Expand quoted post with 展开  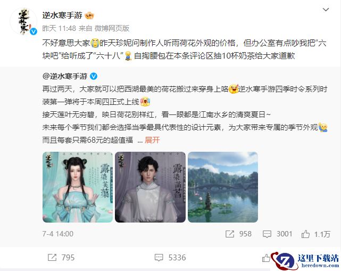point(152,140)
